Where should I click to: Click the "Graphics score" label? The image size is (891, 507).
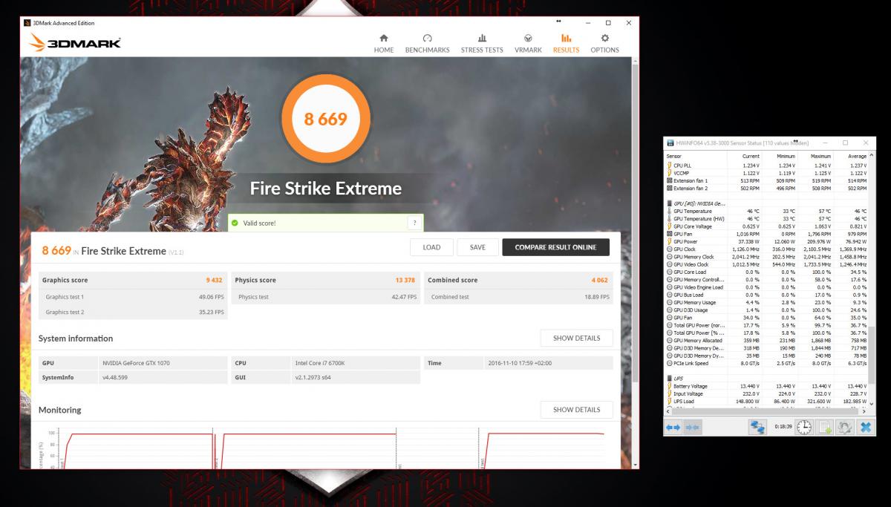(x=65, y=281)
